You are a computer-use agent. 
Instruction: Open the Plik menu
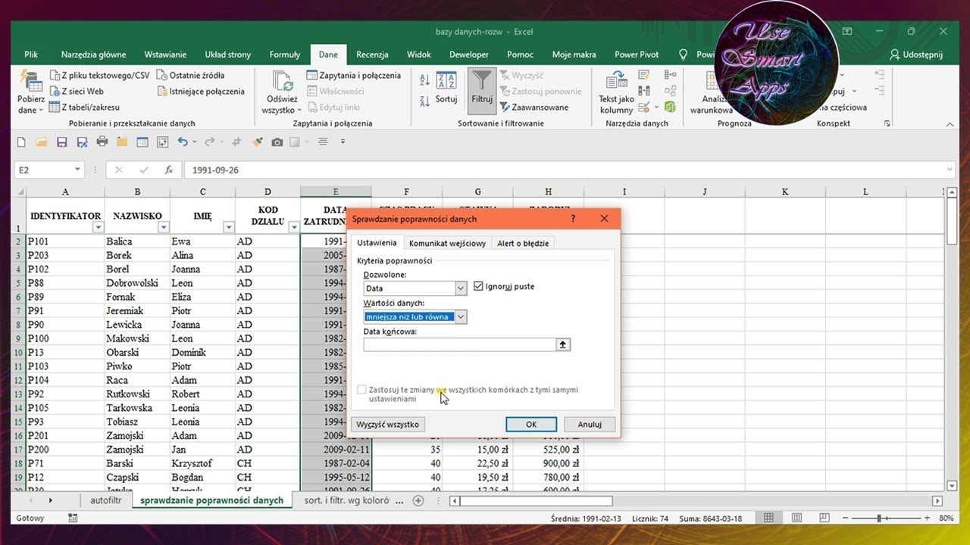[31, 54]
